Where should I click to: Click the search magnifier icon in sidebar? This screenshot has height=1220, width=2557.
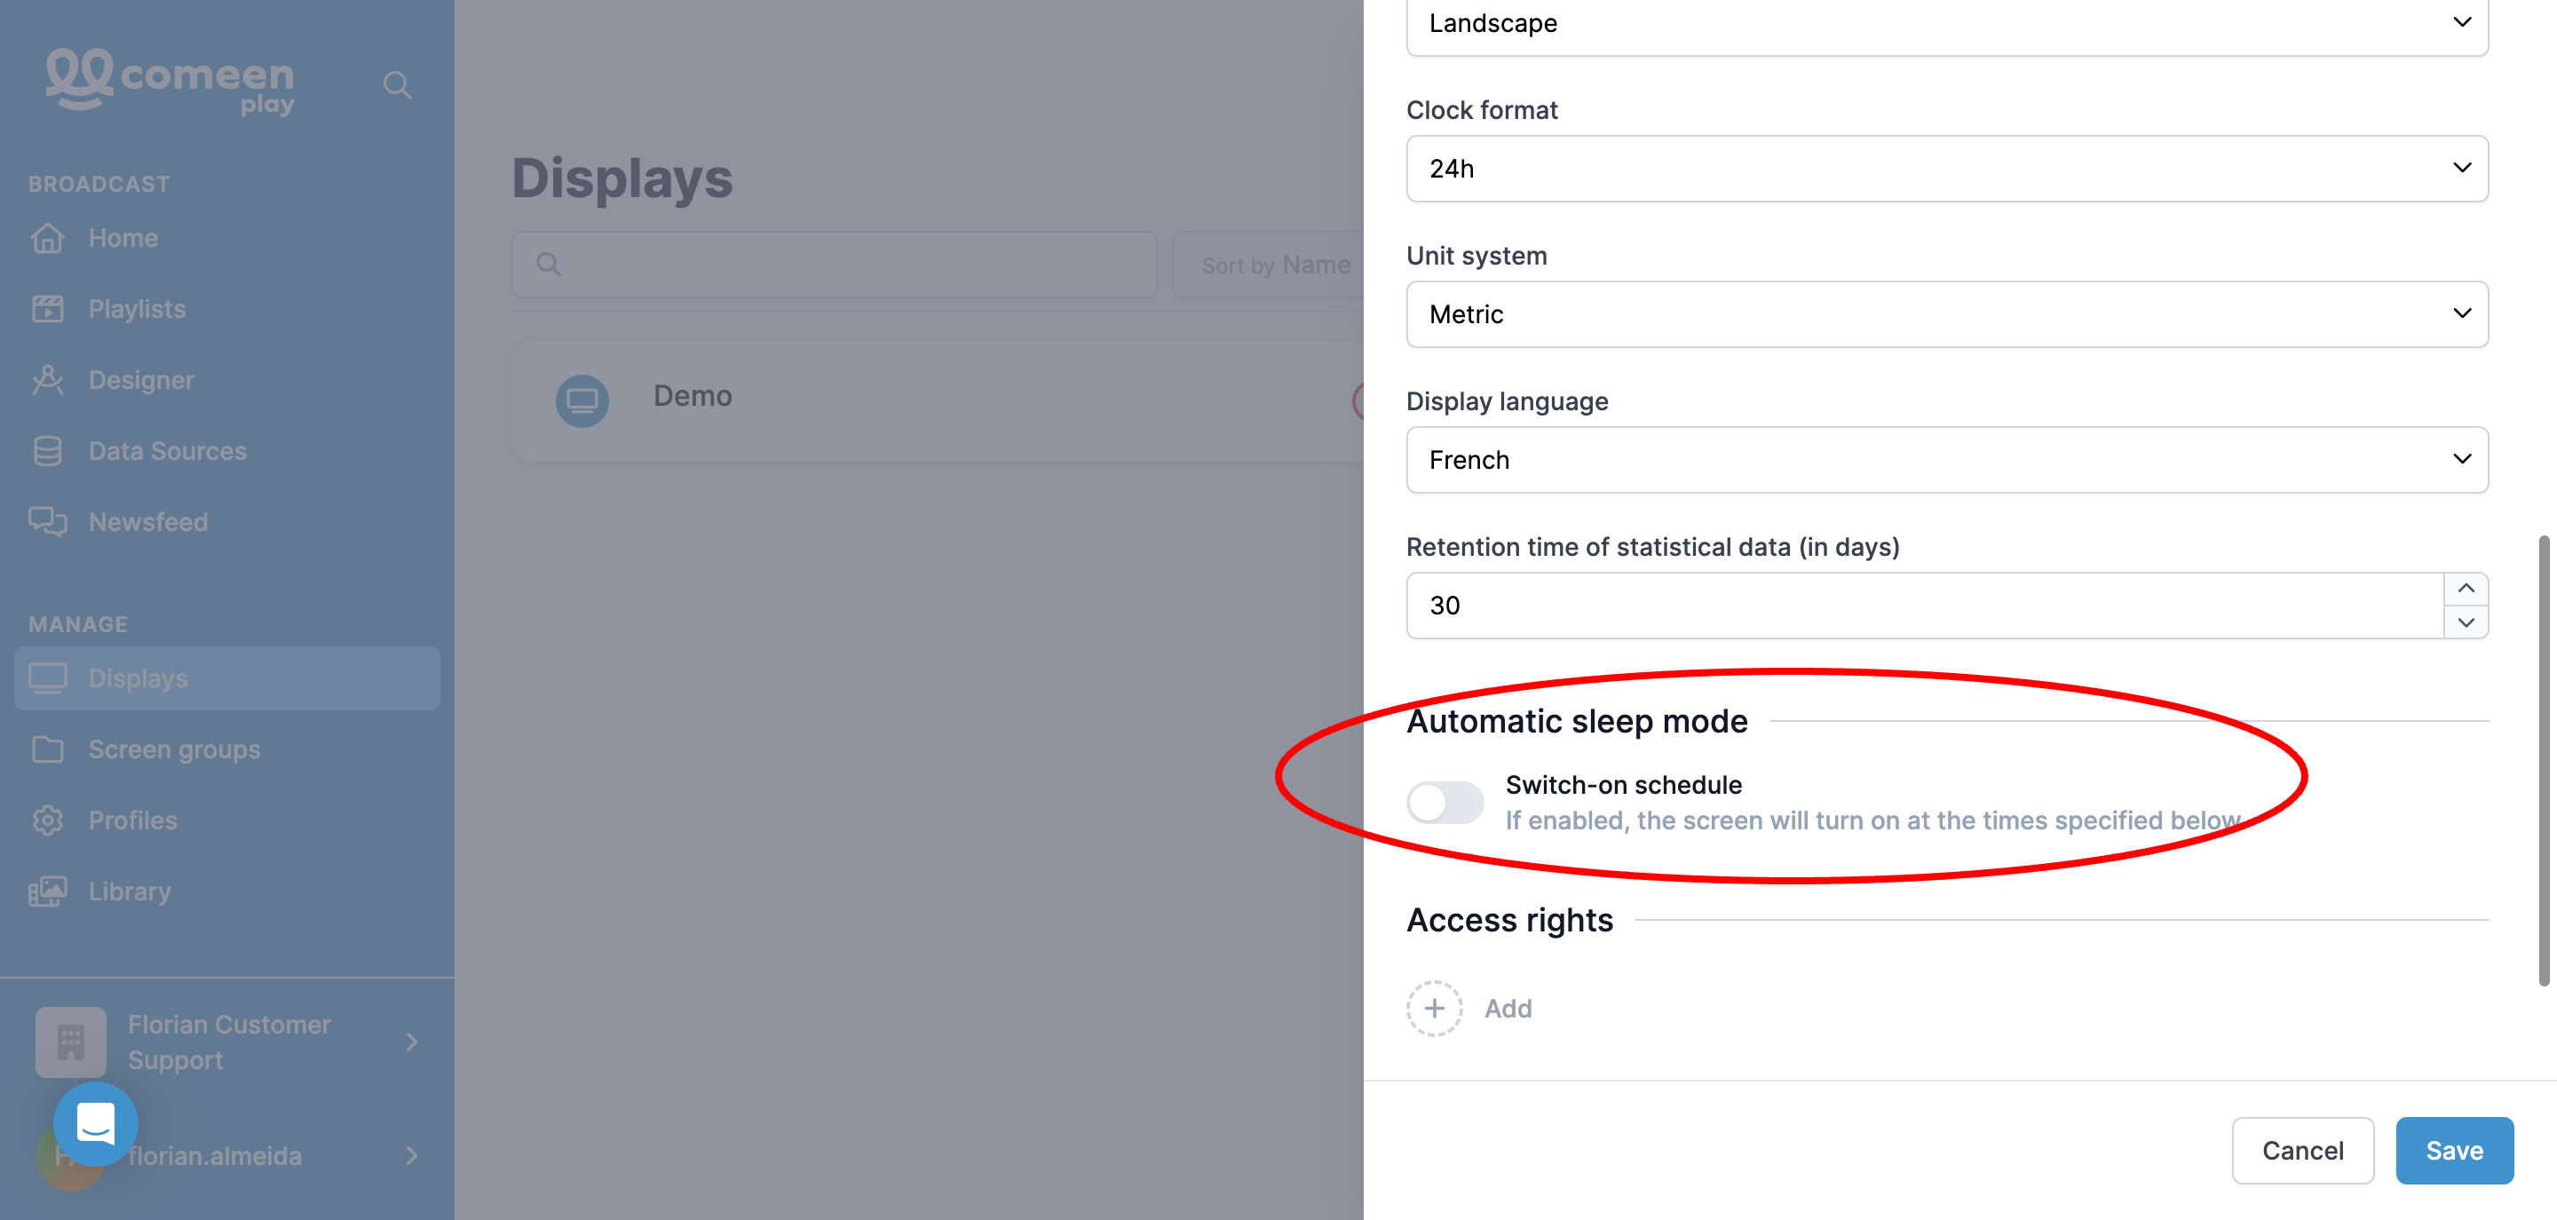(x=397, y=84)
